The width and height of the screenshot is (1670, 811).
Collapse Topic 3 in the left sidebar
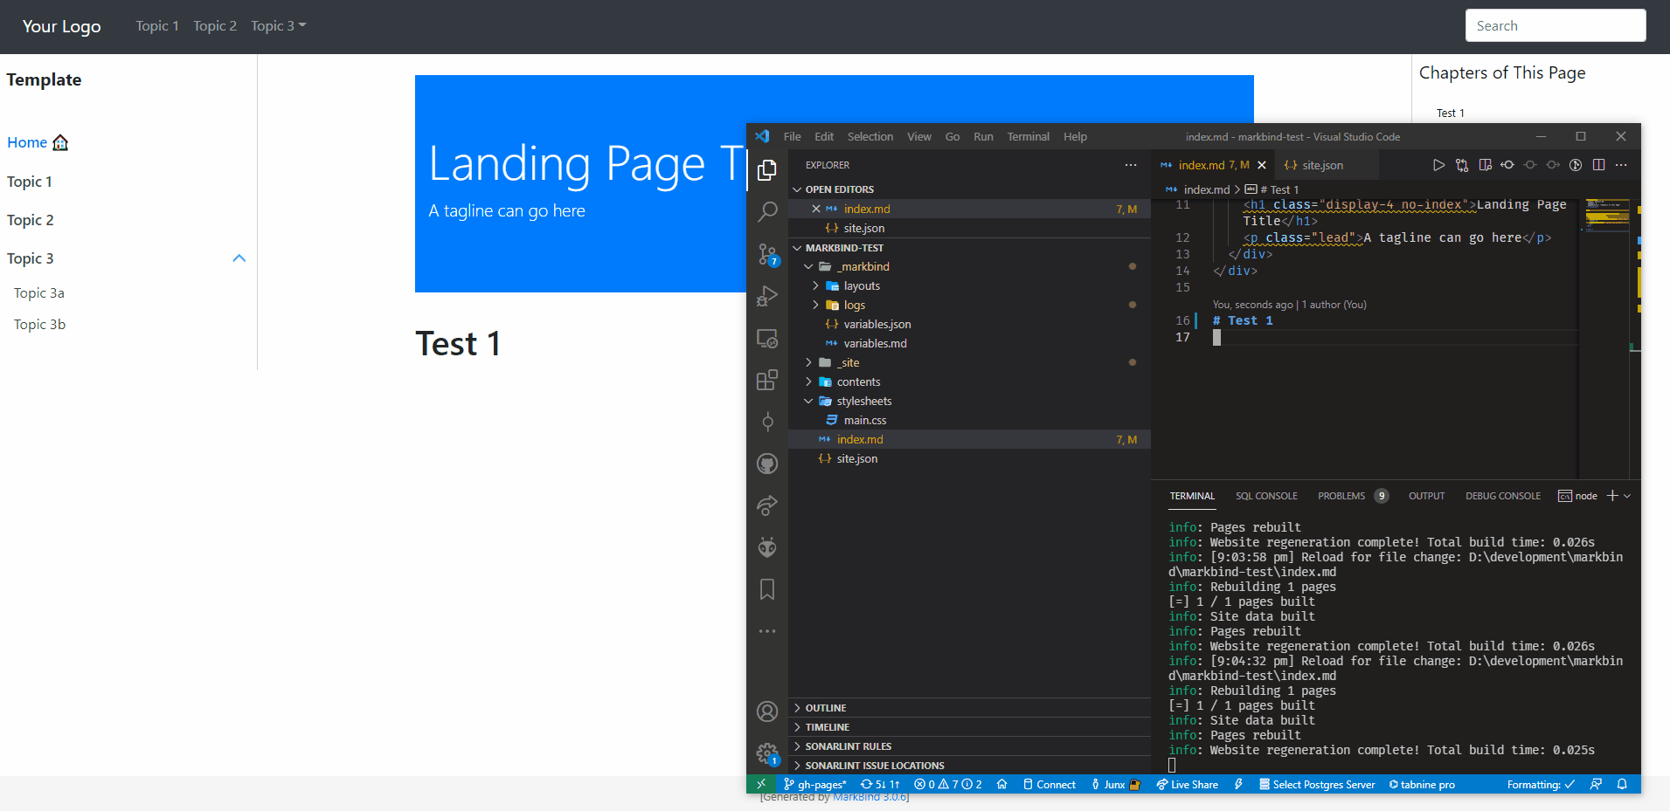pos(238,258)
